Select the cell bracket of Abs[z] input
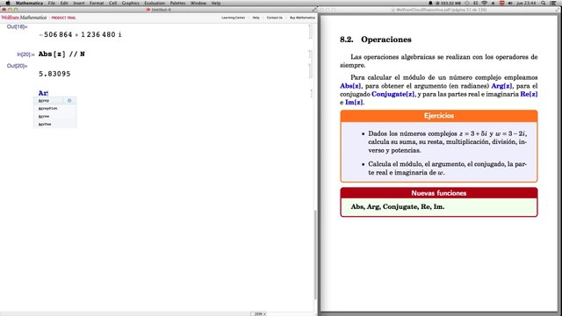The image size is (562, 316). point(310,54)
